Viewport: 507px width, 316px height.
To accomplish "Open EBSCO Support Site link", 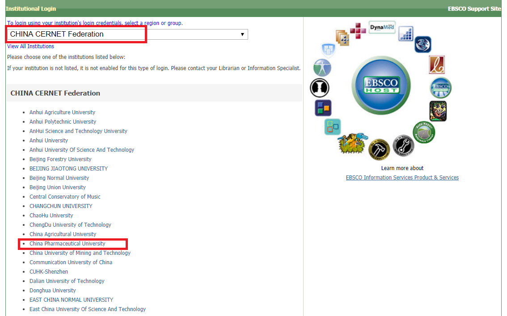I will (x=474, y=9).
